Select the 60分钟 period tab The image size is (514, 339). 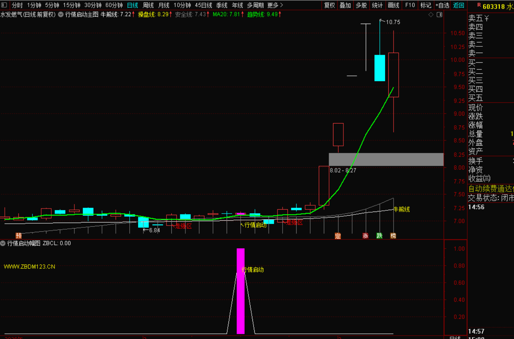click(x=114, y=5)
